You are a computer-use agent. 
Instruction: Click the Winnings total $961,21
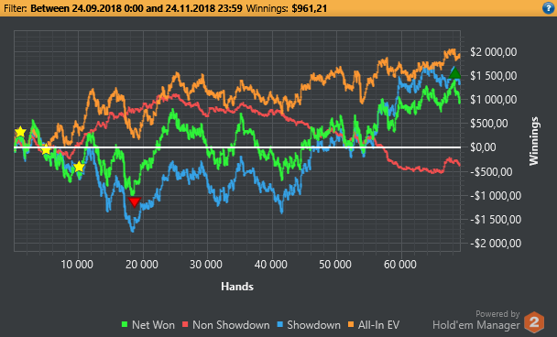click(x=309, y=8)
